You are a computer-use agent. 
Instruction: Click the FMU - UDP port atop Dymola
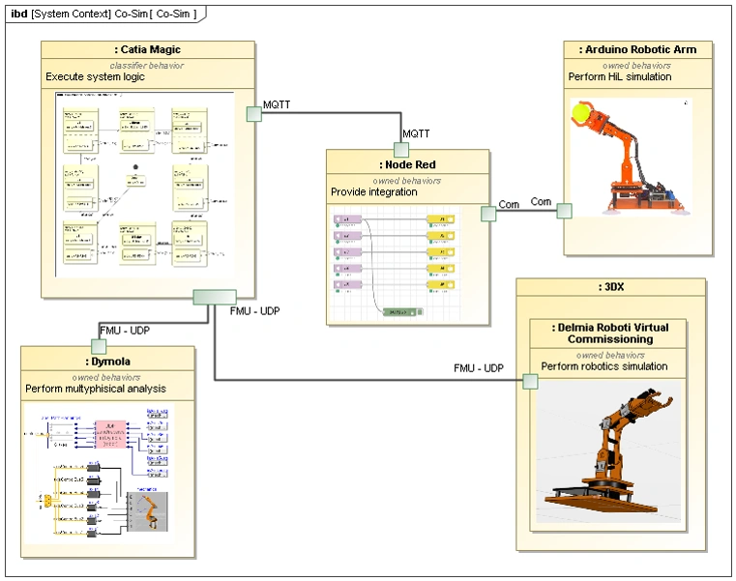coord(99,347)
